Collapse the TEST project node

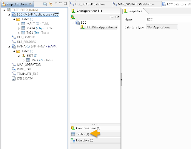coord(4,10)
